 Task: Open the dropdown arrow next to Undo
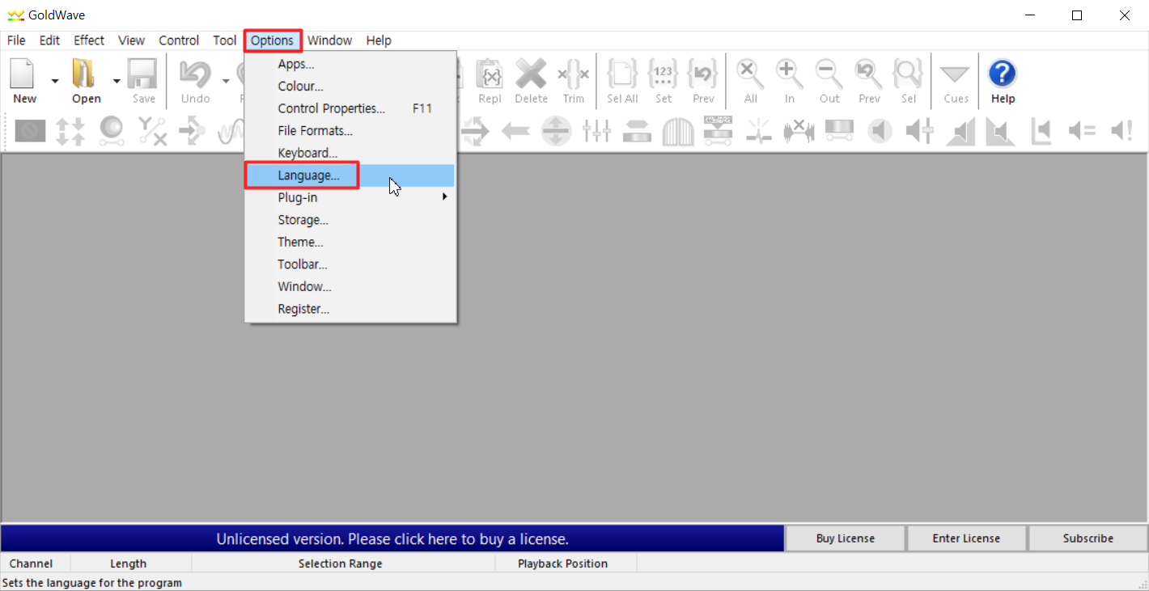(x=226, y=81)
